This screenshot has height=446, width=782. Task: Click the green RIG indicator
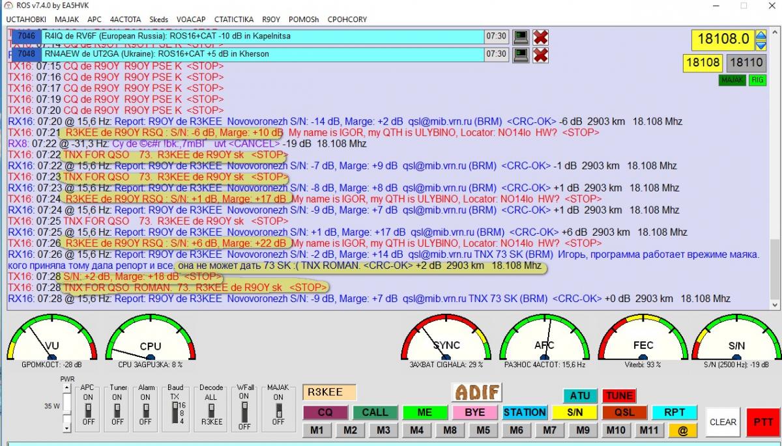click(x=757, y=80)
